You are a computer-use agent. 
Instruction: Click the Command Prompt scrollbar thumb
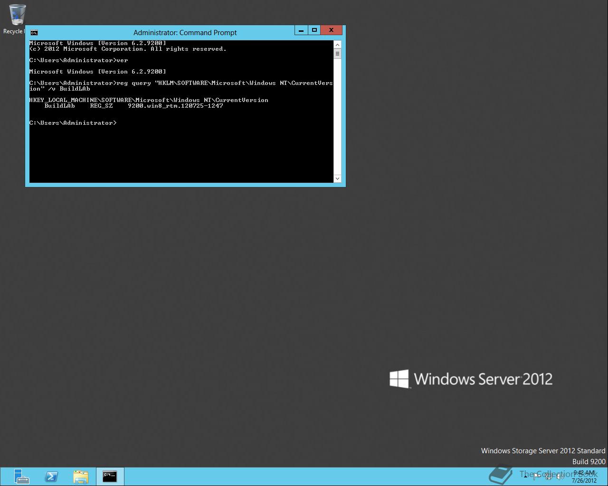tap(337, 54)
